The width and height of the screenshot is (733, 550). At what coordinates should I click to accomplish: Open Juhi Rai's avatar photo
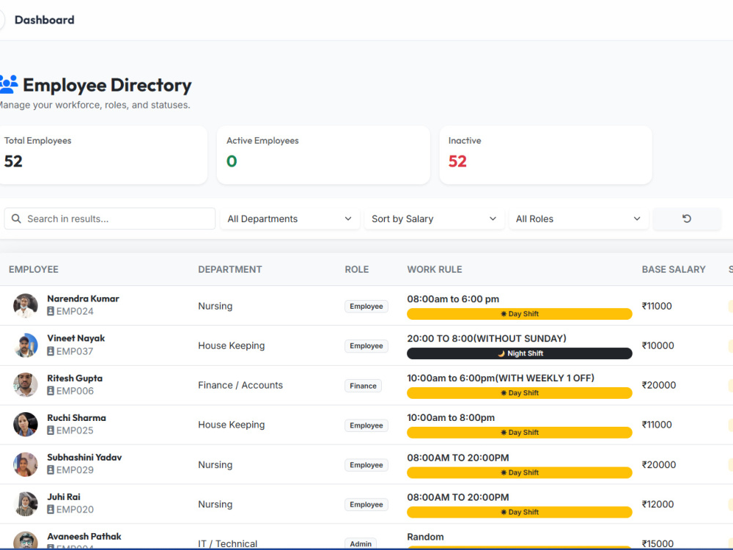[25, 504]
